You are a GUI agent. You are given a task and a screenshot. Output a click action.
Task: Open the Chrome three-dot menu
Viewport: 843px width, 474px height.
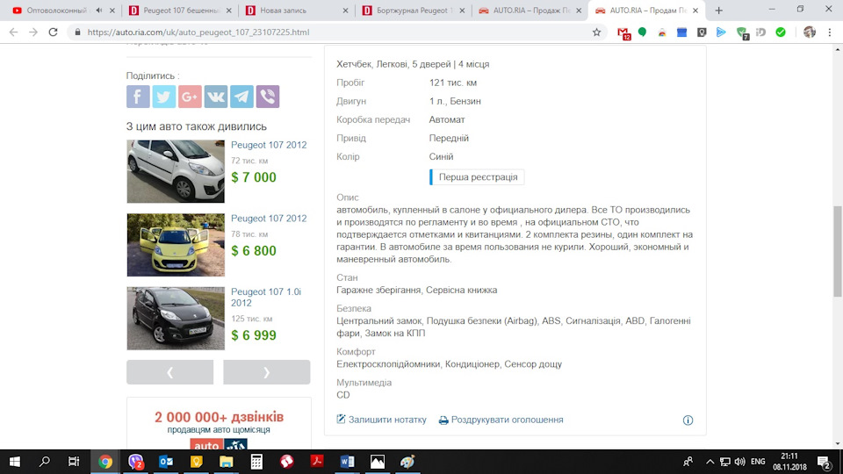click(x=830, y=32)
